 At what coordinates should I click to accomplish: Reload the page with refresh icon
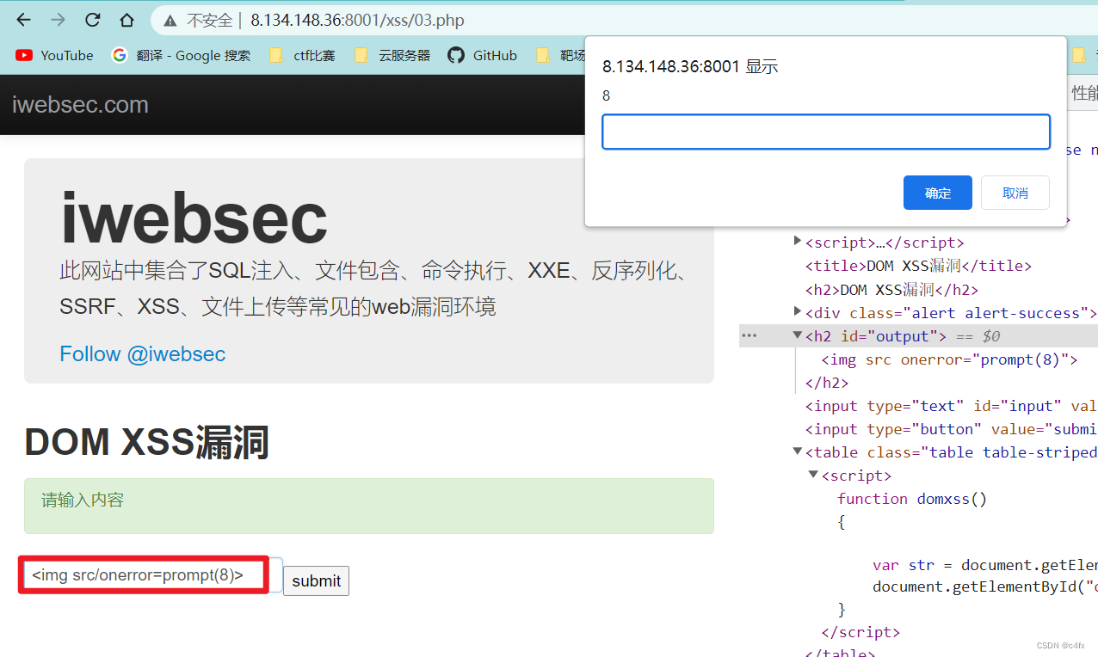(92, 20)
